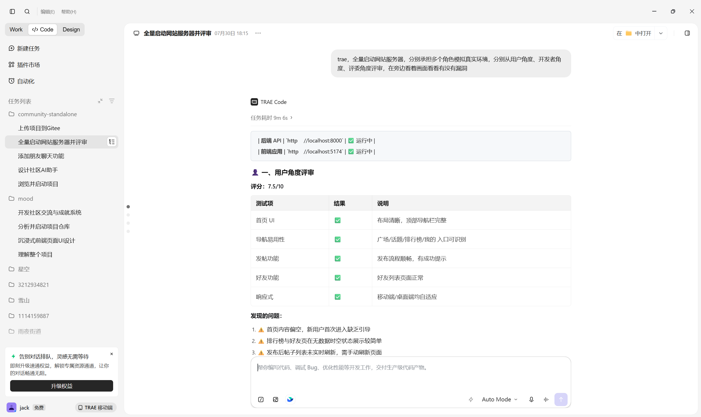Expand the 星空 folder

pyautogui.click(x=62, y=269)
